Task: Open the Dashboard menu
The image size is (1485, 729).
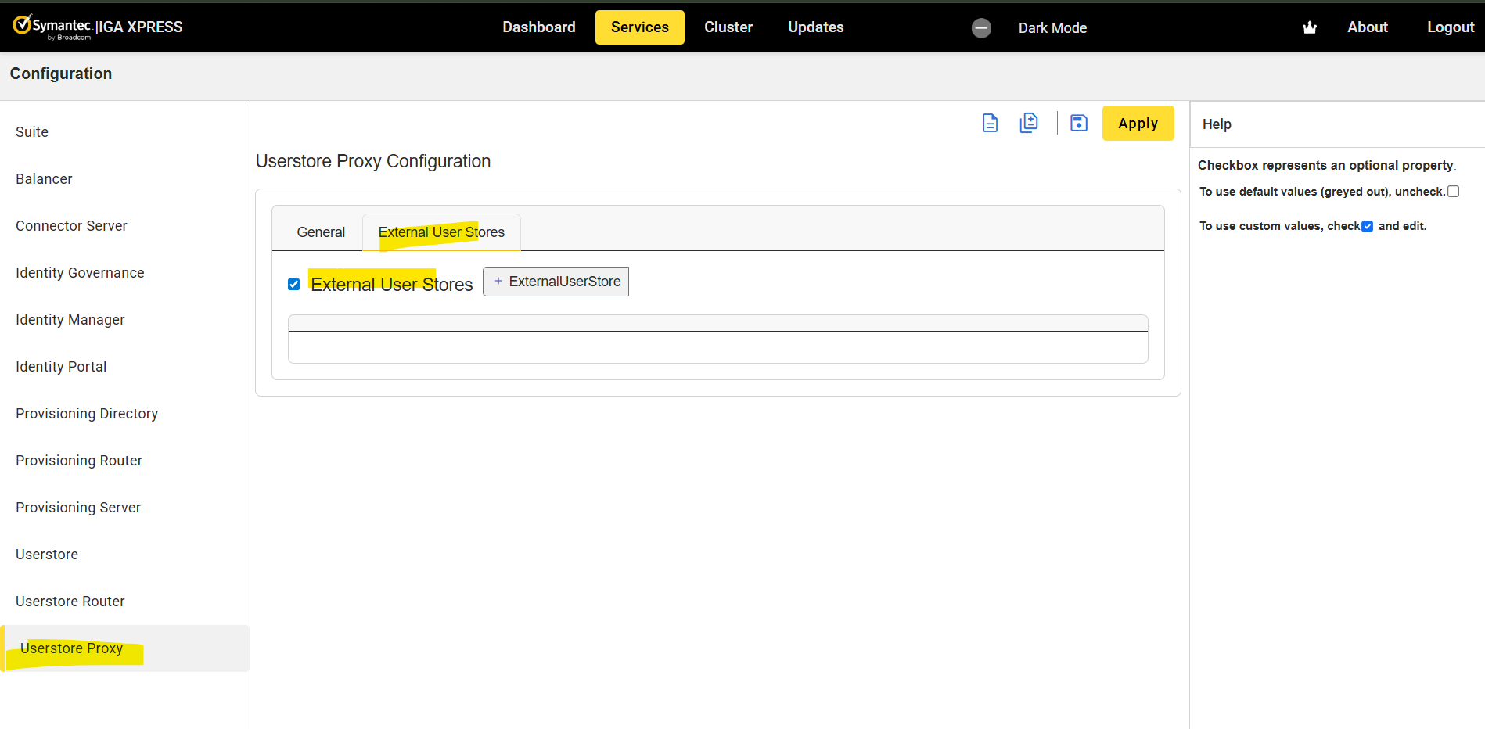Action: (x=538, y=27)
